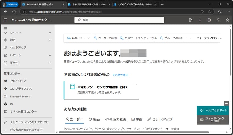Expand the partially hidden サポート chevron
233x135 pixels.
[x=50, y=33]
